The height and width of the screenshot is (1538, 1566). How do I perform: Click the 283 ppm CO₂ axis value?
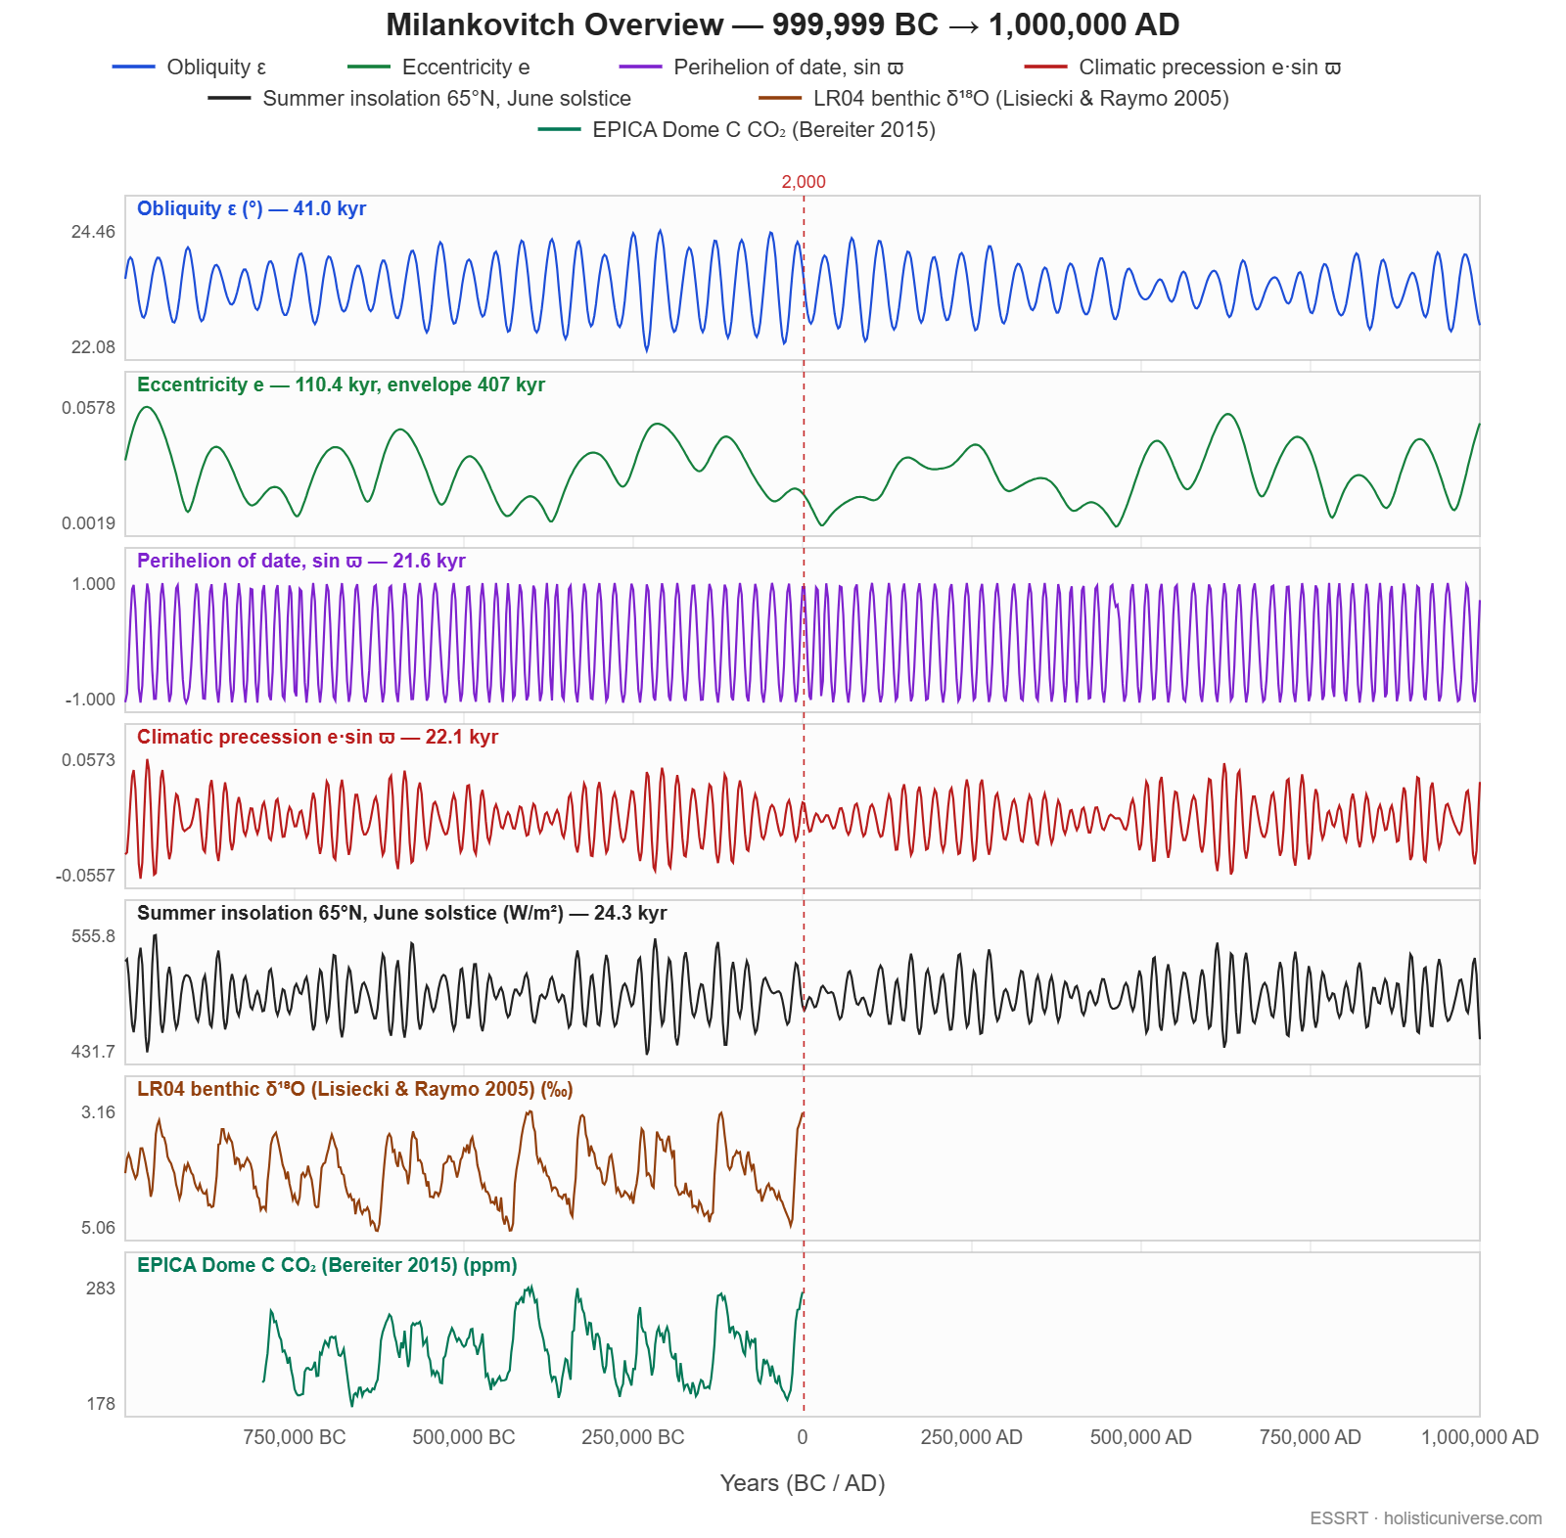pos(101,1289)
